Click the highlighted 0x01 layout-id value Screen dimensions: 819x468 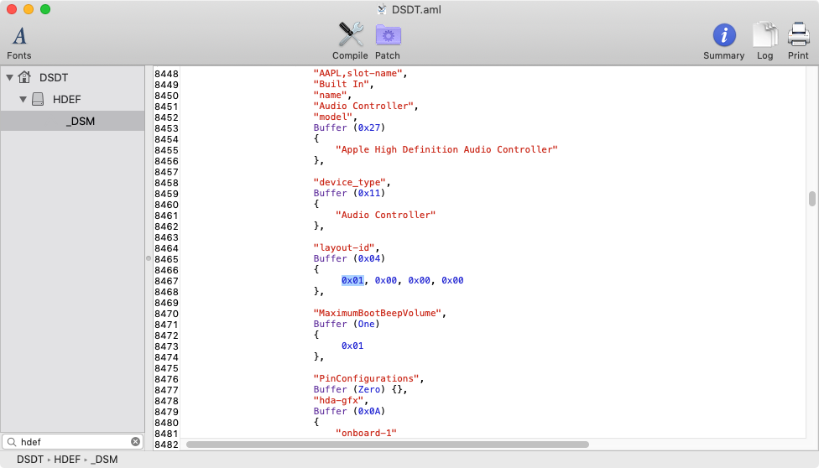(352, 280)
